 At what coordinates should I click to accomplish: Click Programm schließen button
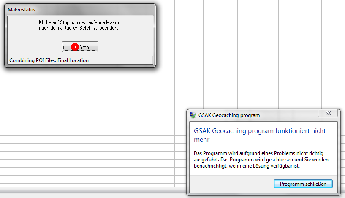[x=303, y=184]
